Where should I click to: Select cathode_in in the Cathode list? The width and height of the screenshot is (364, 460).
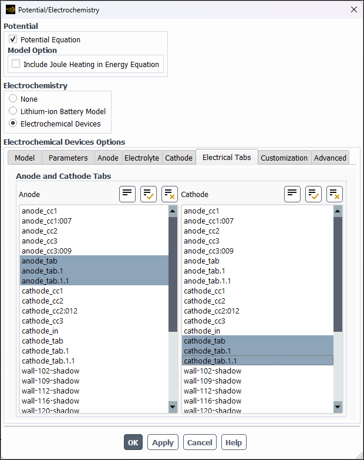[258, 331]
